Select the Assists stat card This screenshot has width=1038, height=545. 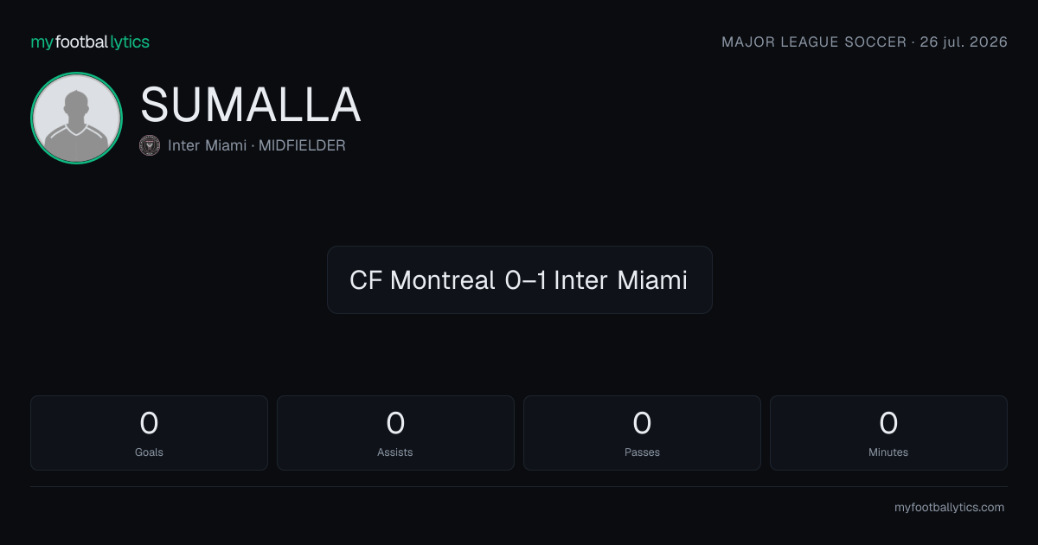395,433
